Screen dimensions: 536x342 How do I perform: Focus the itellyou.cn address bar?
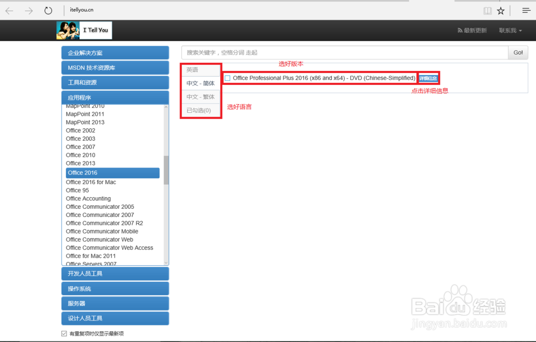pyautogui.click(x=81, y=10)
